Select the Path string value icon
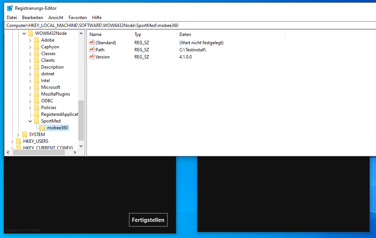Image resolution: width=376 pixels, height=238 pixels. 92,49
